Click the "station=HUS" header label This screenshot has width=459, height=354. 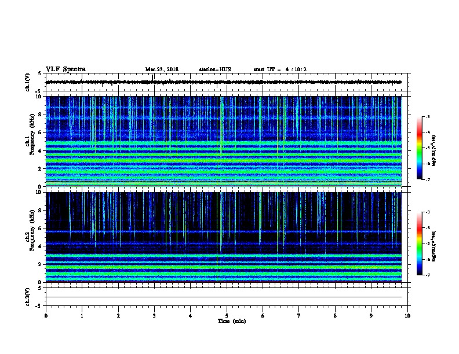pos(215,69)
